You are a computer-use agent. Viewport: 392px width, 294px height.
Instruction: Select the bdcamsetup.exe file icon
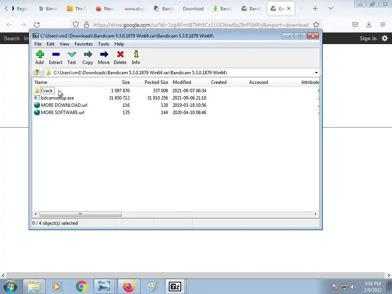pyautogui.click(x=37, y=98)
